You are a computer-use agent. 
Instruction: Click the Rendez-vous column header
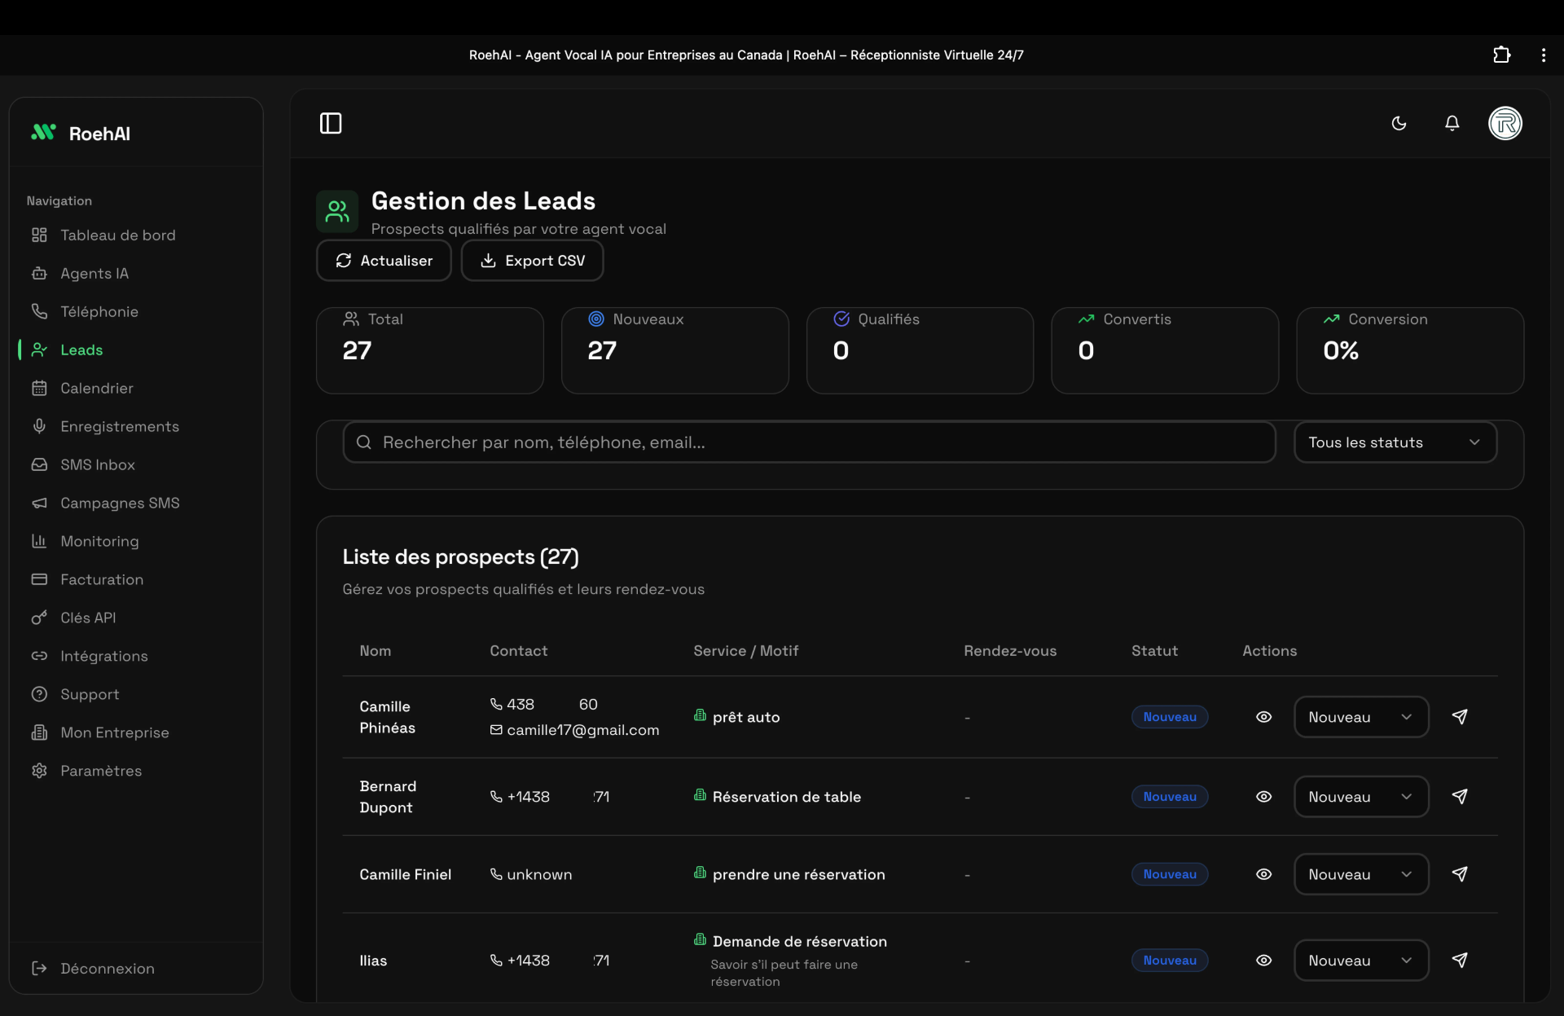[x=1010, y=651]
